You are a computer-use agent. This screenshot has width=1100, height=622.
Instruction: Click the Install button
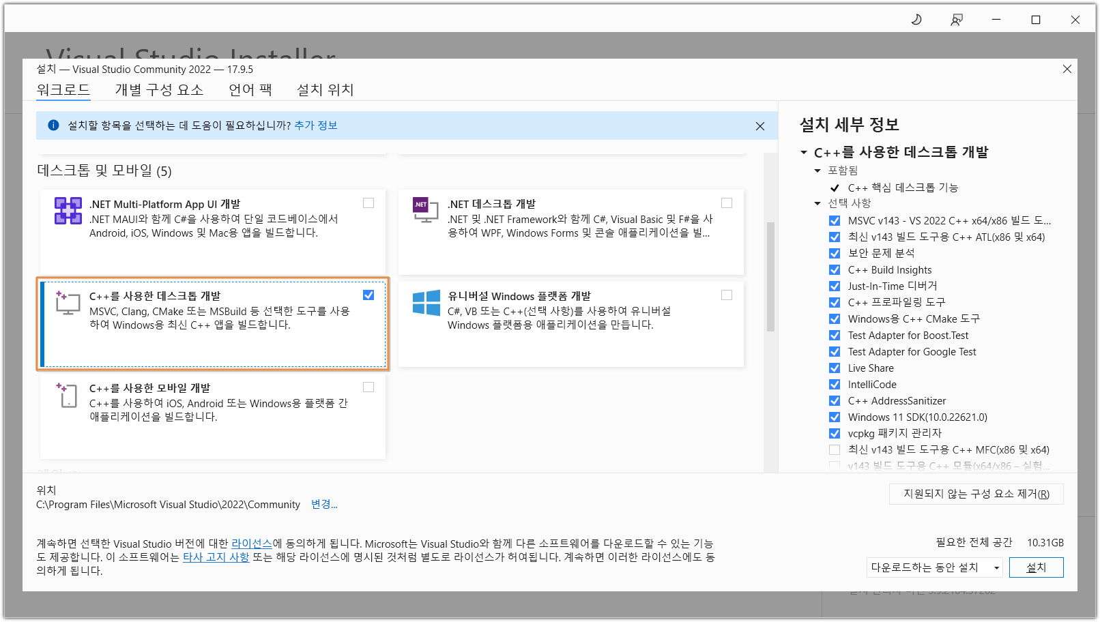coord(1036,567)
